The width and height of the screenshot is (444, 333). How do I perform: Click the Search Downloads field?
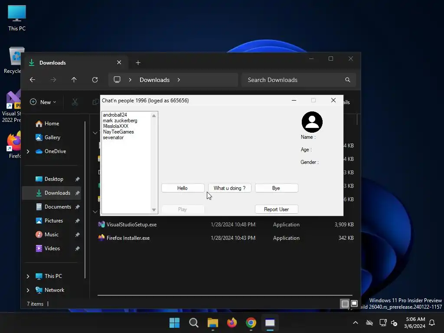(x=298, y=80)
